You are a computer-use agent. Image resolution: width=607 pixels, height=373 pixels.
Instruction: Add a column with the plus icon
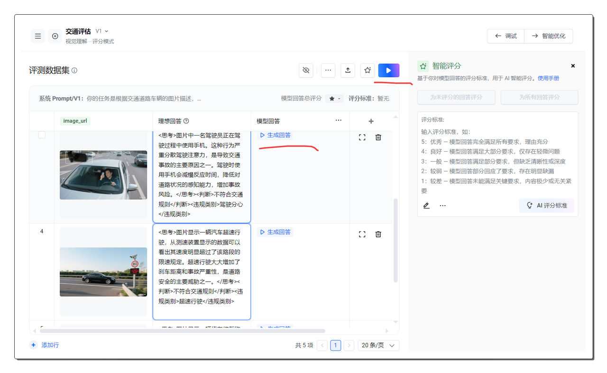371,121
